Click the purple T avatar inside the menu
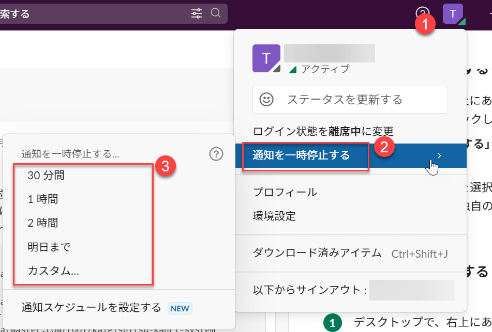 click(265, 58)
